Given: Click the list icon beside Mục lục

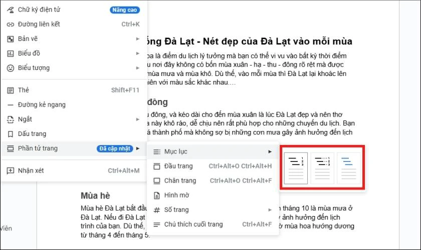Looking at the screenshot, I should tap(157, 152).
